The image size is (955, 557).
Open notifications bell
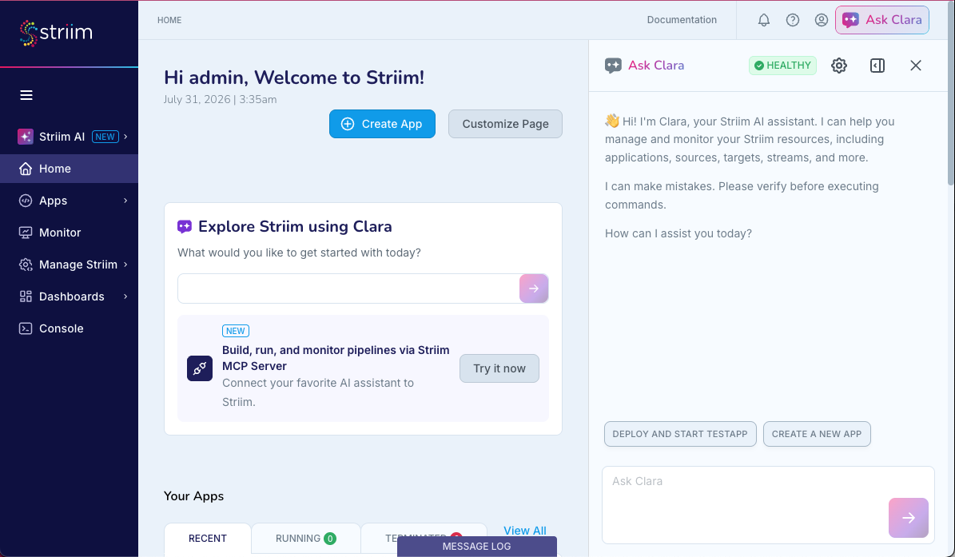[x=764, y=20]
